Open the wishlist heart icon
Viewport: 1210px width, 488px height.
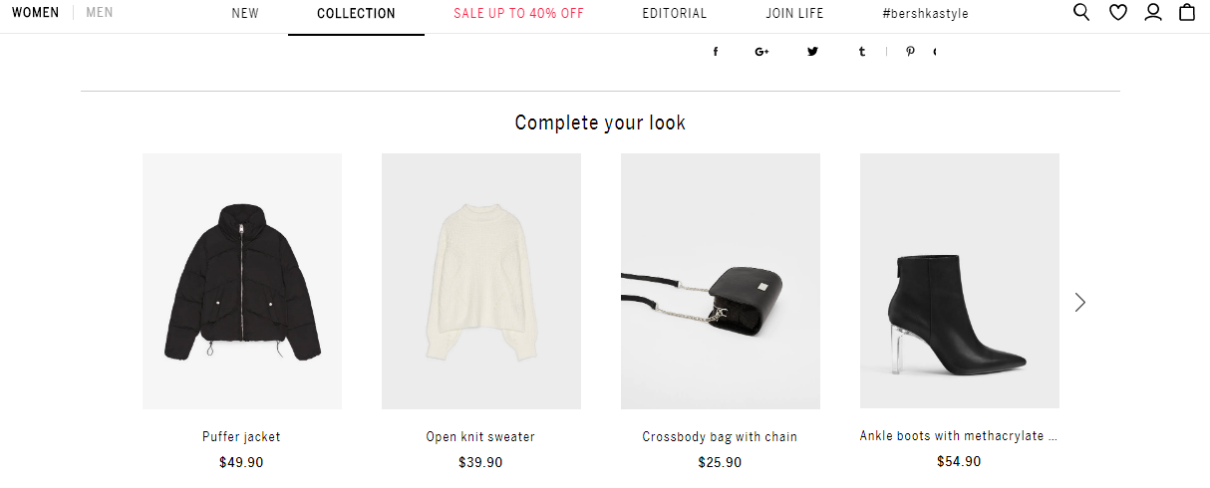coord(1117,13)
